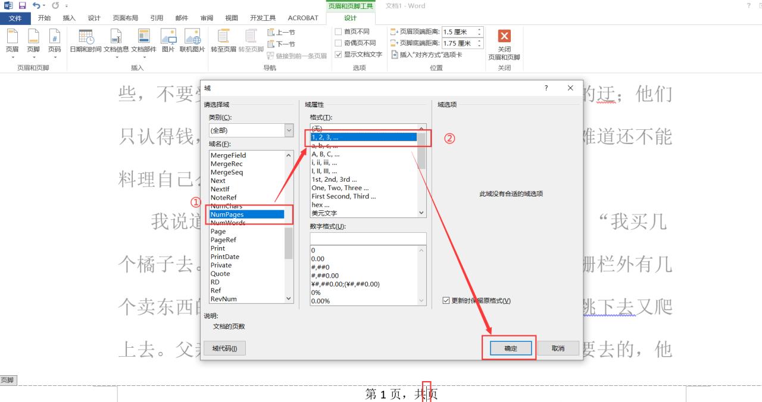The width and height of the screenshot is (762, 402).
Task: Select NoteRef in the field list
Action: [246, 198]
